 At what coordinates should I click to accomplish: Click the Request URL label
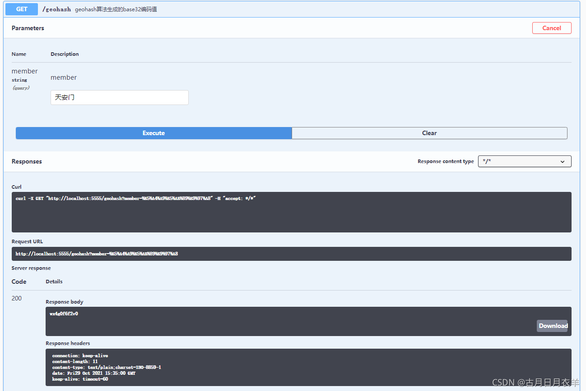[x=28, y=241]
